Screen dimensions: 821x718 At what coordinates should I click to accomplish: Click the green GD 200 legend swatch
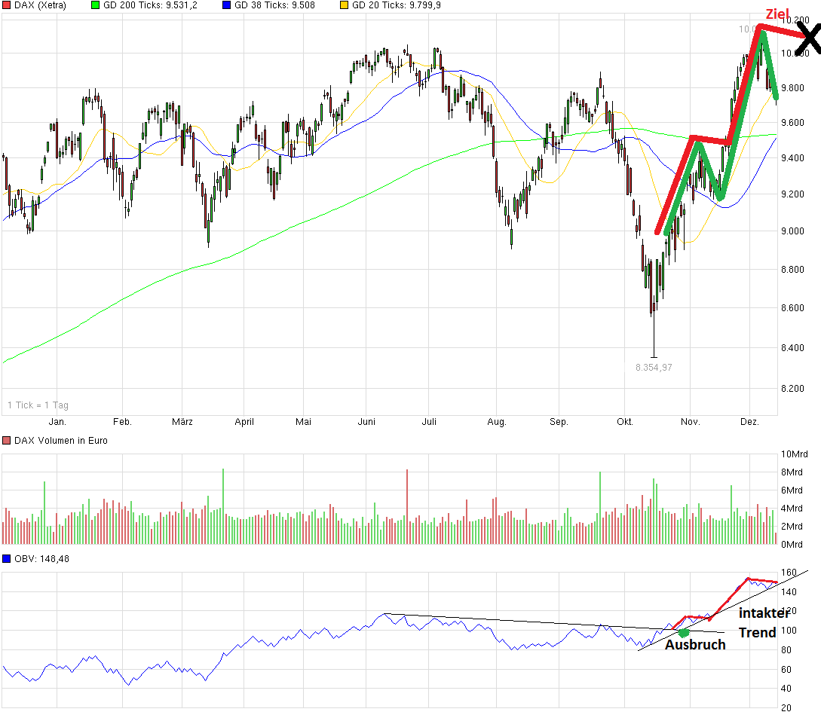click(x=95, y=5)
